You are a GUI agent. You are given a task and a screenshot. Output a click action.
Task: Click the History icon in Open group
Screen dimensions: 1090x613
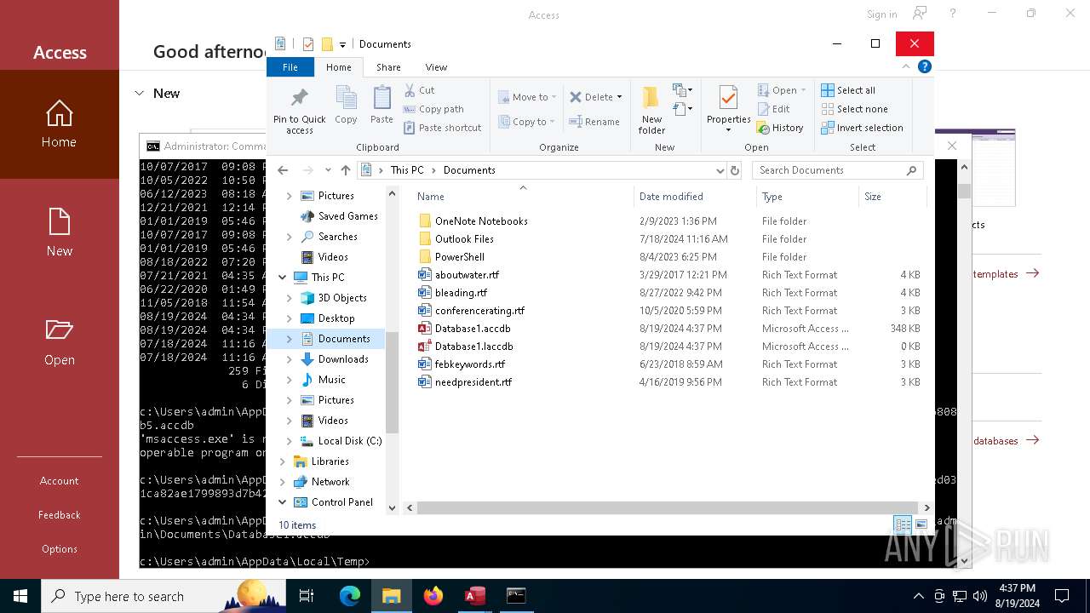point(763,128)
